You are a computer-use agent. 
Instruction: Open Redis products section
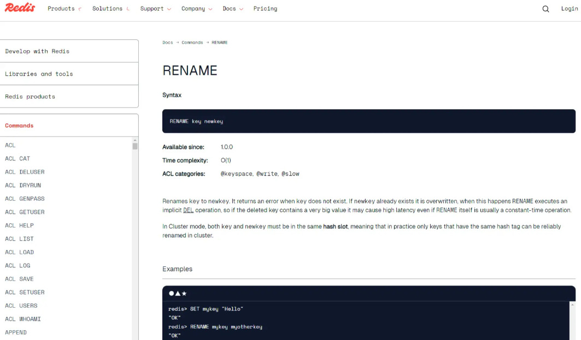tap(69, 97)
